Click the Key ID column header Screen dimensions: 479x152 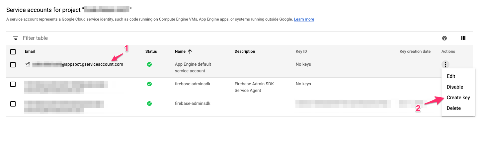[x=301, y=51]
